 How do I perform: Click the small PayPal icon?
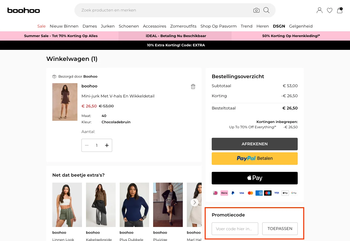(233, 193)
